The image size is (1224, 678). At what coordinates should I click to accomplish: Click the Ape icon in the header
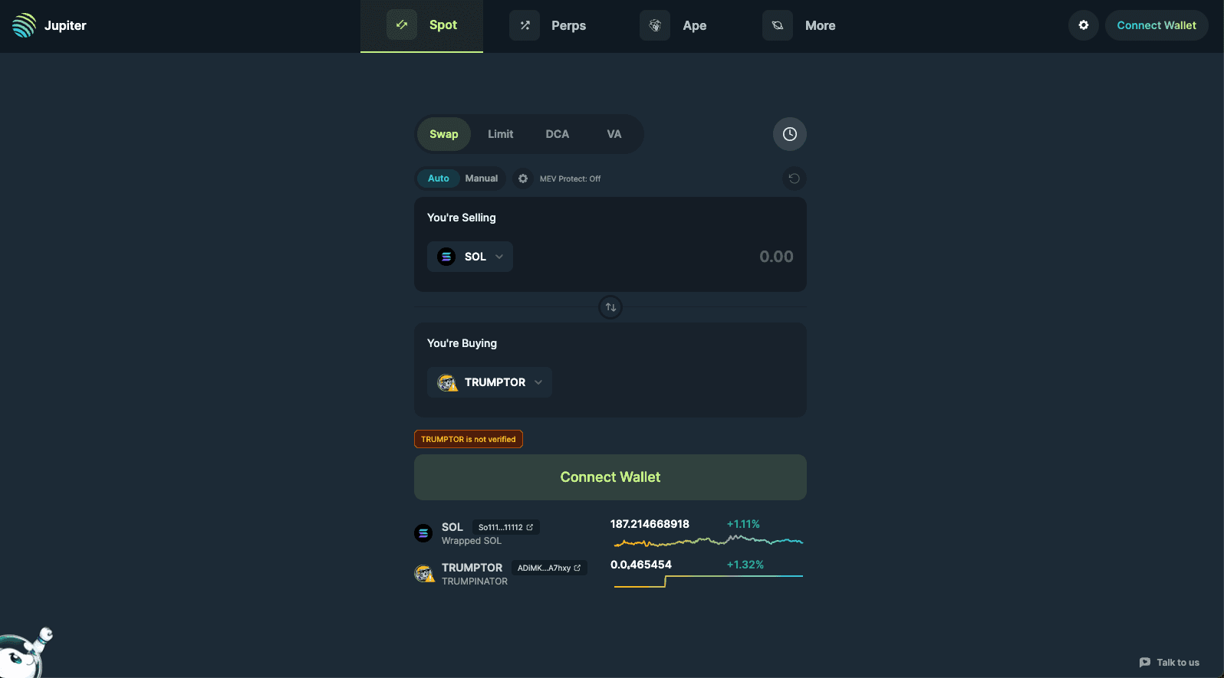coord(655,25)
